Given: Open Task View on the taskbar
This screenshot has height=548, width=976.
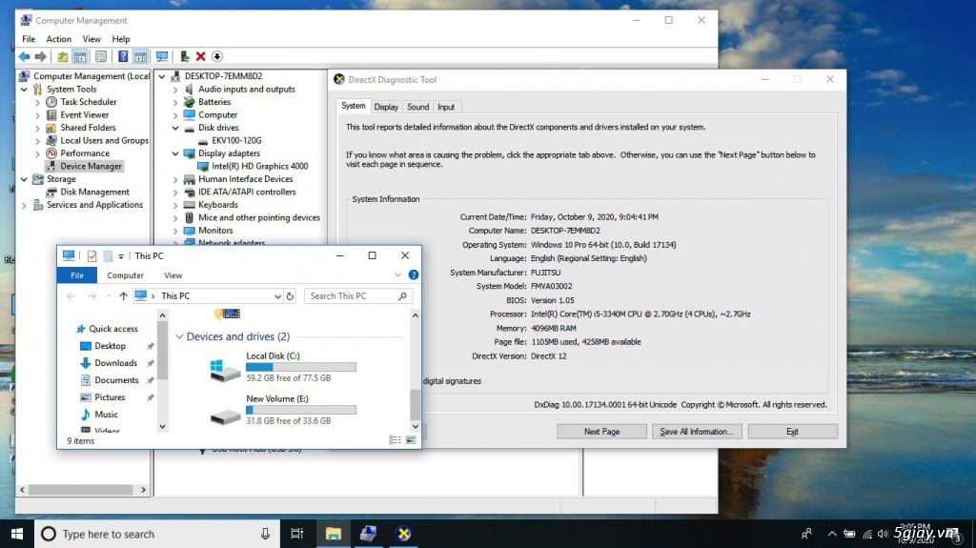Looking at the screenshot, I should (x=297, y=534).
